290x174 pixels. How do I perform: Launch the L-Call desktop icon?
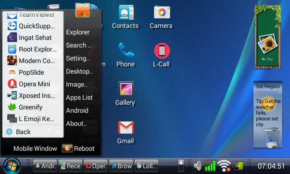tap(161, 55)
